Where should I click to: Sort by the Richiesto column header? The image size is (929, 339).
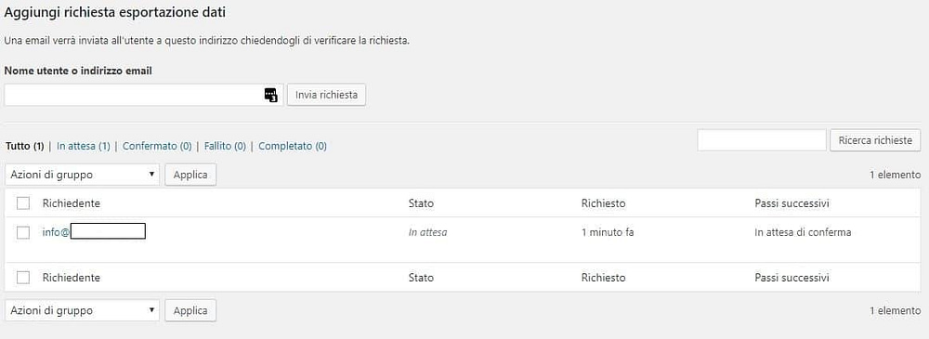click(603, 203)
